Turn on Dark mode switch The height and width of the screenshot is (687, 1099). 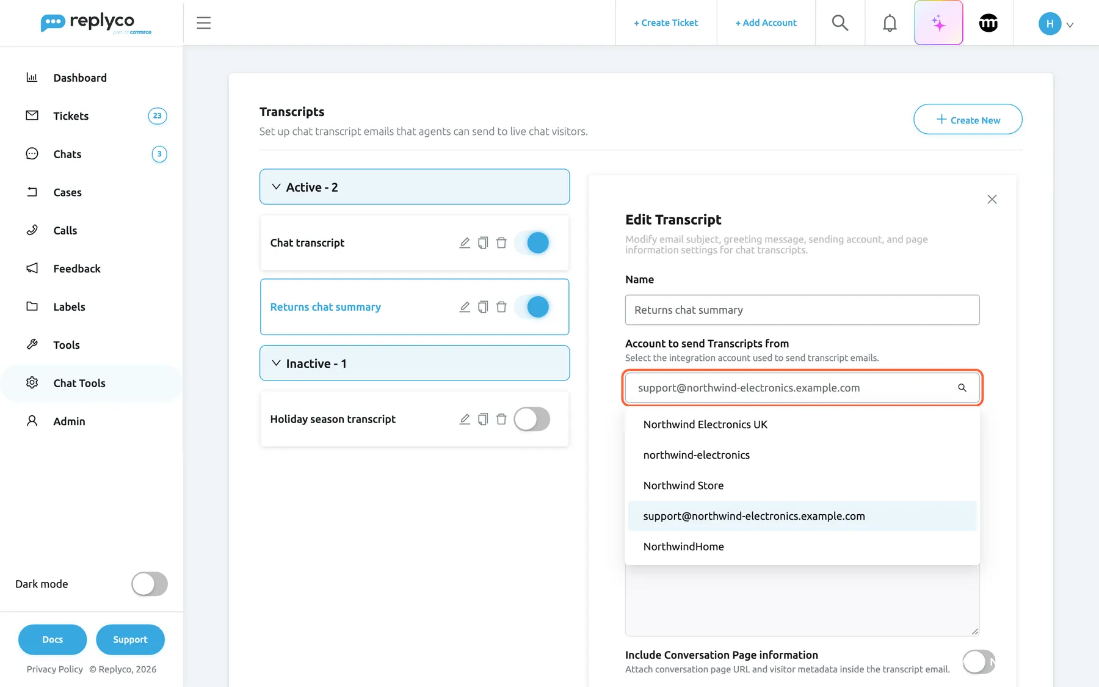pyautogui.click(x=150, y=584)
